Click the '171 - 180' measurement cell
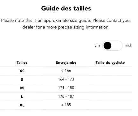Screen dimensions: 138x116 [66, 88]
